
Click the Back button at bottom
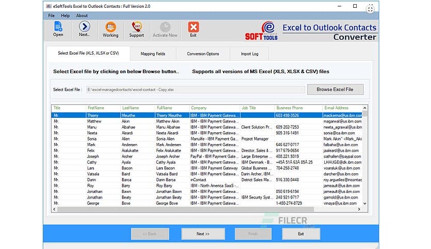point(150,234)
